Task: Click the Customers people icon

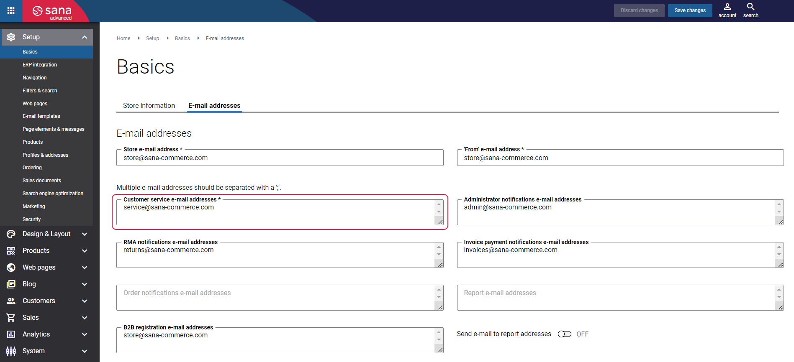Action: 11,301
